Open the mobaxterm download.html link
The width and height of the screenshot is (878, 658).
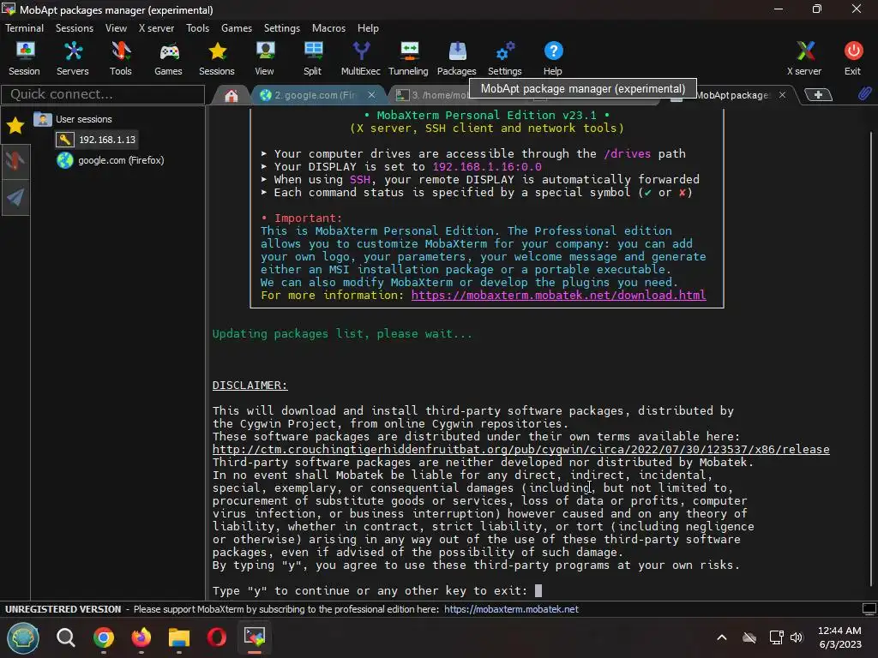click(558, 295)
